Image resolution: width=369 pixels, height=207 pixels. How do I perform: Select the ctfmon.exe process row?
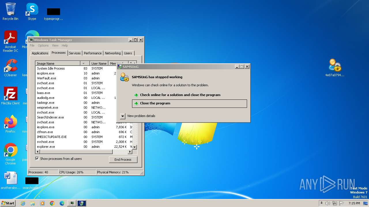tap(84, 132)
